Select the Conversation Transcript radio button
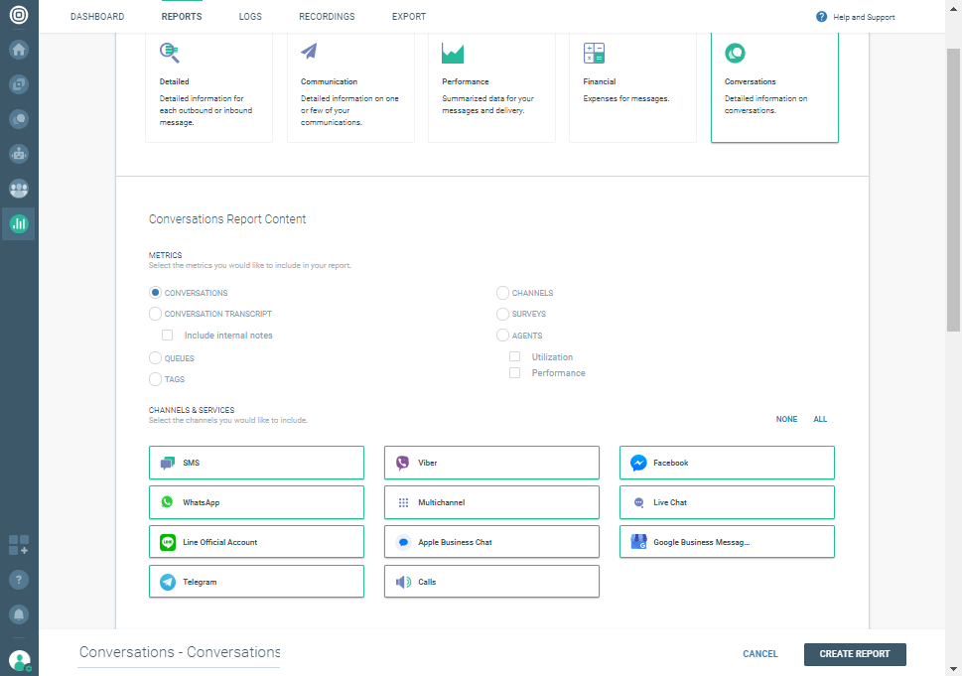Image resolution: width=962 pixels, height=676 pixels. point(155,314)
